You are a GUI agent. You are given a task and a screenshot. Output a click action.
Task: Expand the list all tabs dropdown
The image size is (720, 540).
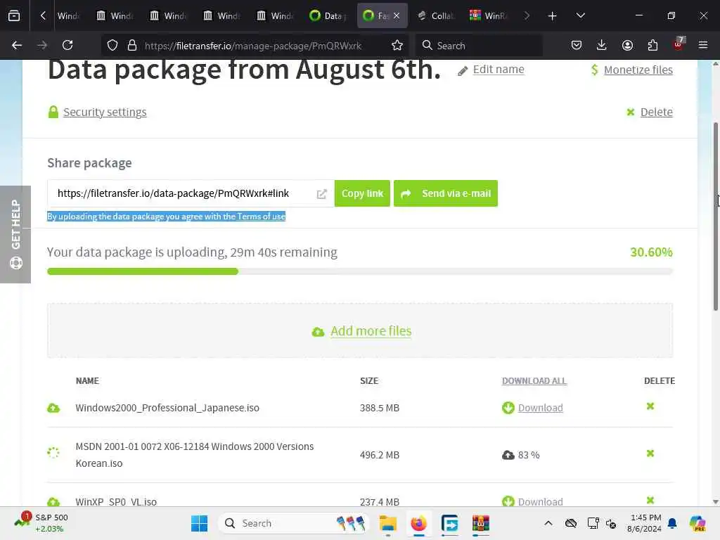pos(580,15)
